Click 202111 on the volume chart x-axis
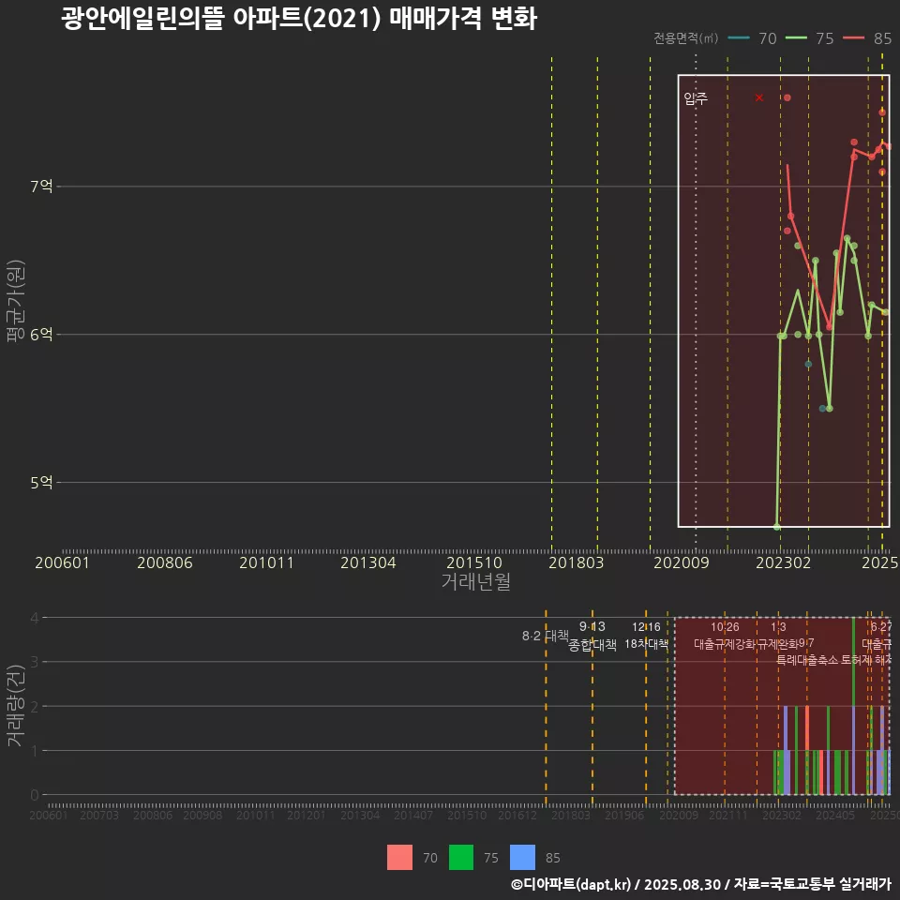Image resolution: width=900 pixels, height=900 pixels. [728, 815]
